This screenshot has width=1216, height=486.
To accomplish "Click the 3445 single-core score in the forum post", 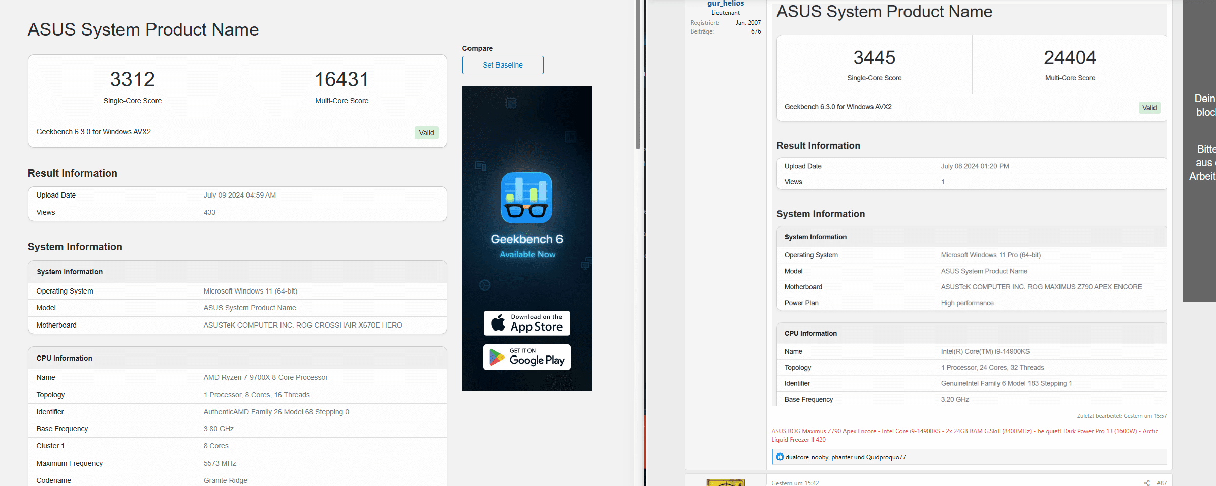I will click(874, 58).
